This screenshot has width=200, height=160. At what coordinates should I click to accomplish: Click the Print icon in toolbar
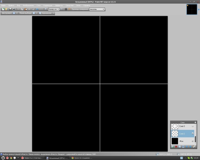pos(14,9)
